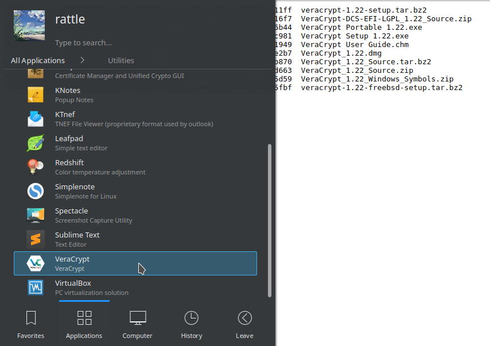Open Sublime Text orange S icon

point(36,239)
